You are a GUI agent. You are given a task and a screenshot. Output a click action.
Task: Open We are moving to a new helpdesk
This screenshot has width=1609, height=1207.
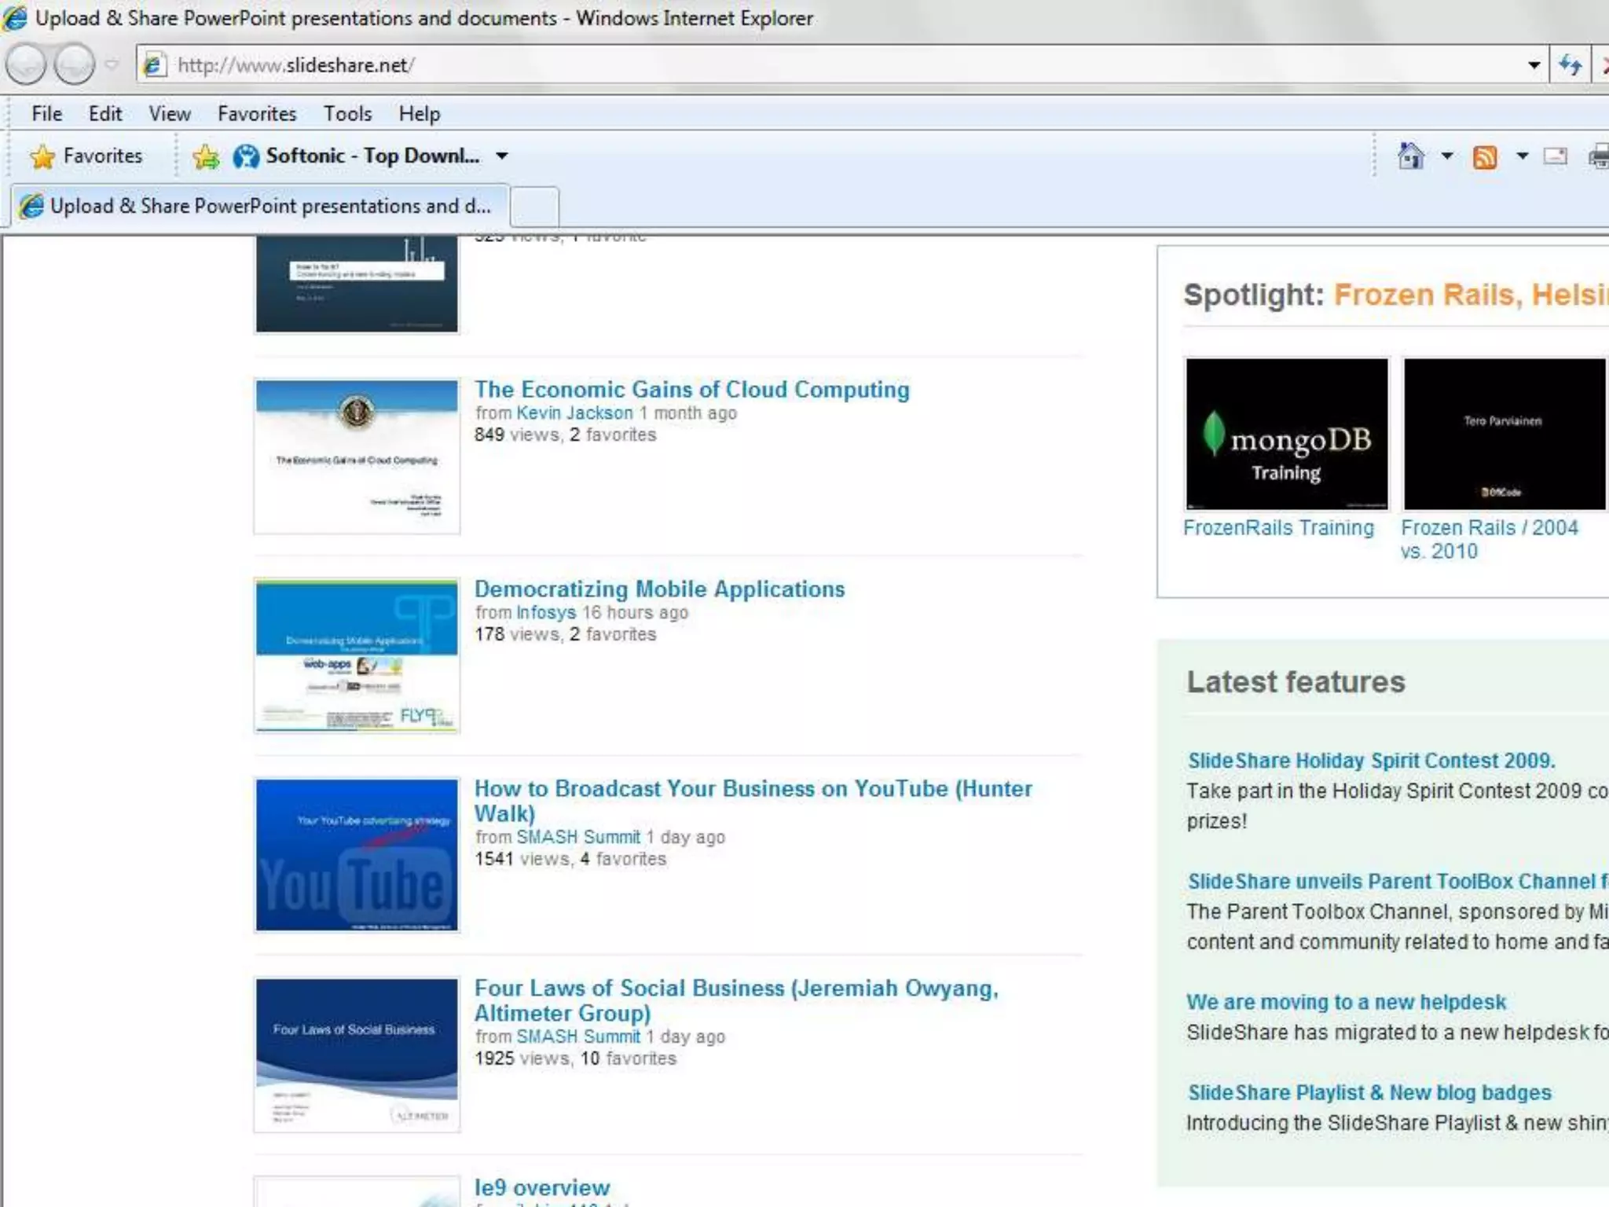point(1346,1002)
